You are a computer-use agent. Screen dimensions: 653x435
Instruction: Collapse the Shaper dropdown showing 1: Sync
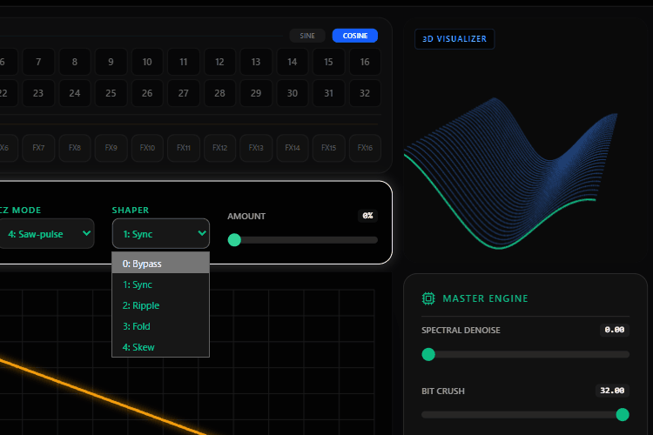tap(161, 234)
